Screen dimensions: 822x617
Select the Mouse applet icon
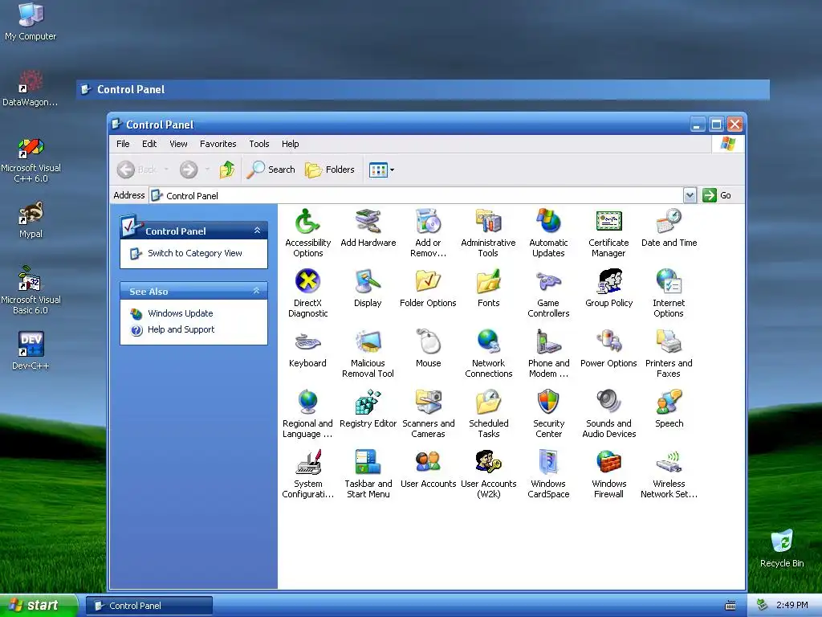pyautogui.click(x=429, y=342)
